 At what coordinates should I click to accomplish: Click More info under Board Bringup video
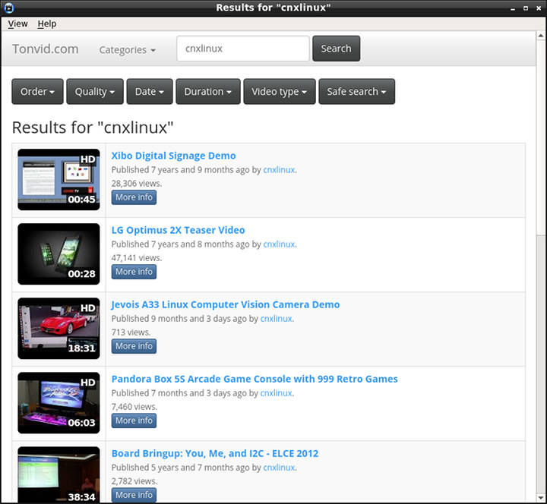pyautogui.click(x=134, y=495)
